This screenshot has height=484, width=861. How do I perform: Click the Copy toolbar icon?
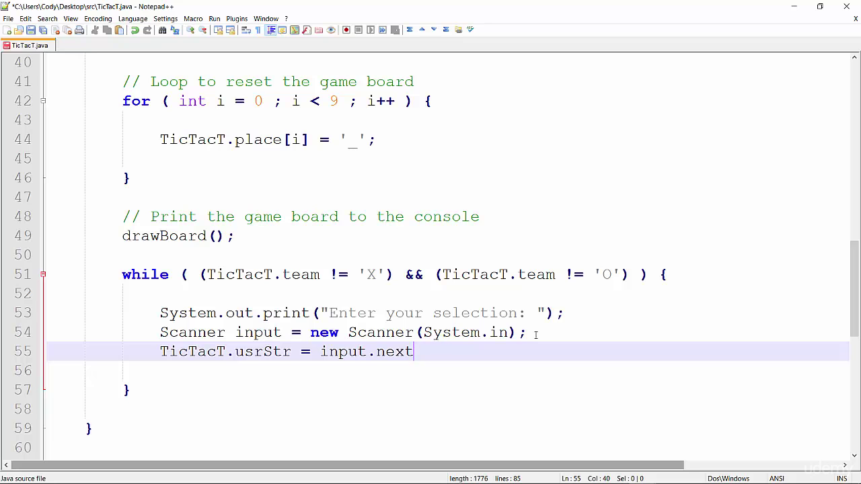point(107,30)
